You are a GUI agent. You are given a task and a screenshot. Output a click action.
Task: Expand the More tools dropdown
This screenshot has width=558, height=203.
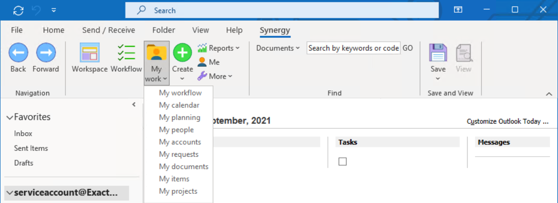coord(215,76)
